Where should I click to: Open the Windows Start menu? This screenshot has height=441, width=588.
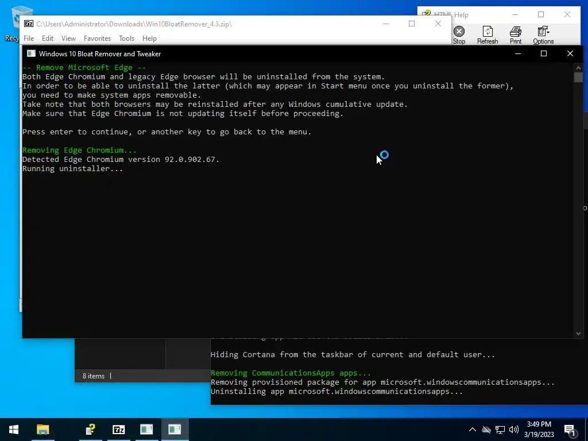(x=14, y=430)
